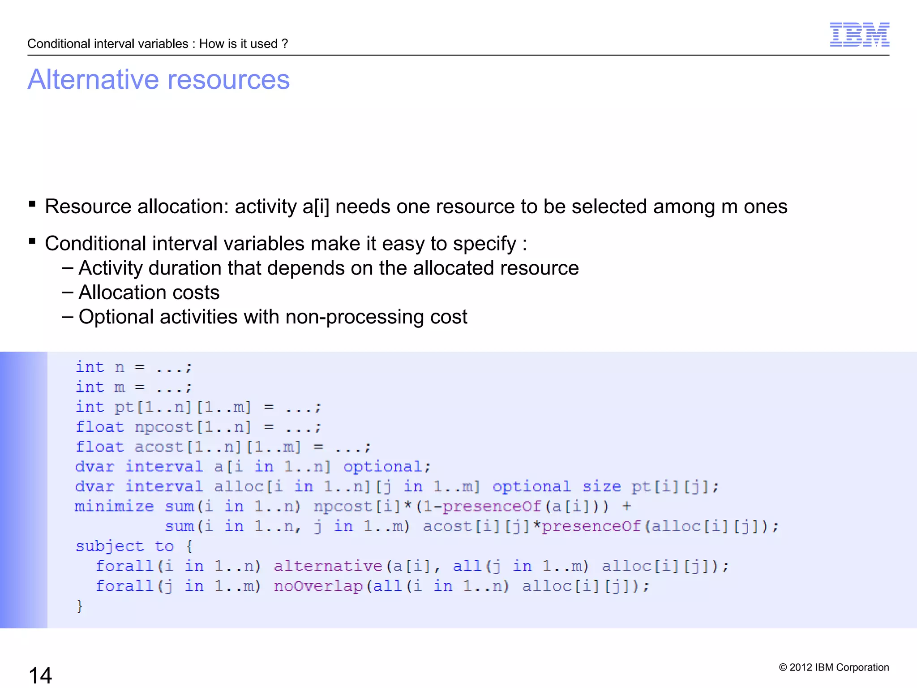Click the 'minimize sum(i in 1..n) npcost' line
This screenshot has height=688, width=917.
(353, 506)
